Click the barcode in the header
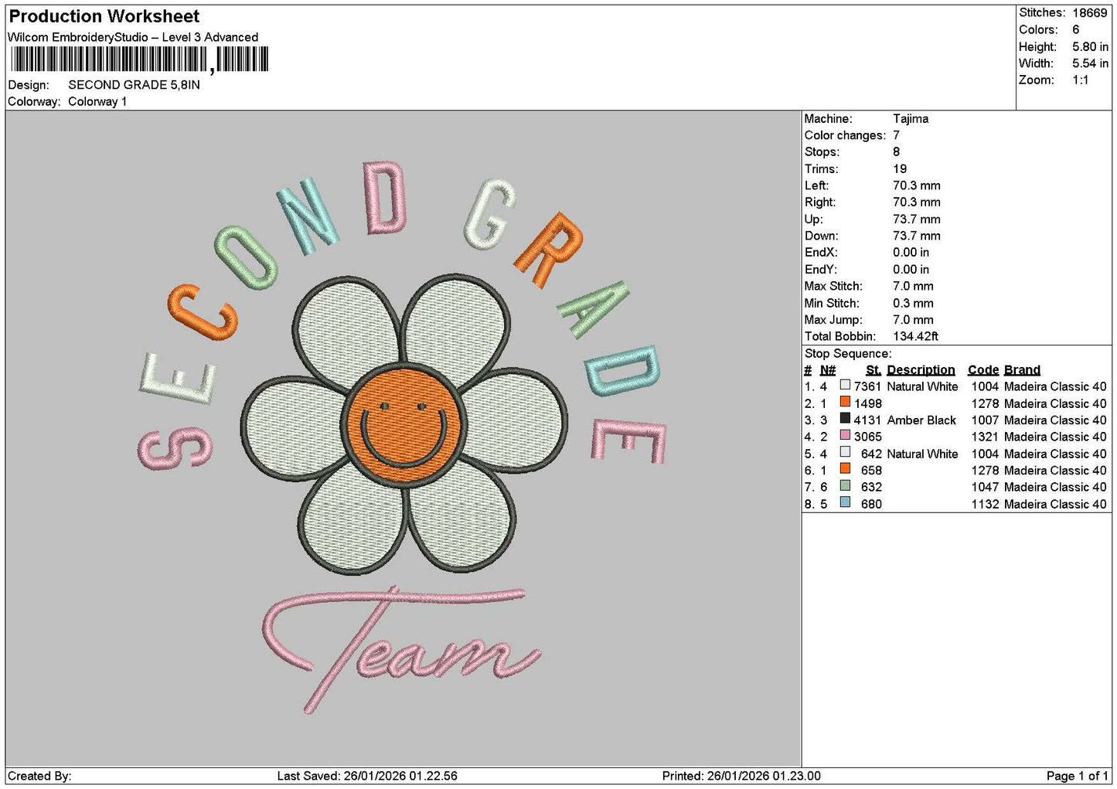 point(139,60)
